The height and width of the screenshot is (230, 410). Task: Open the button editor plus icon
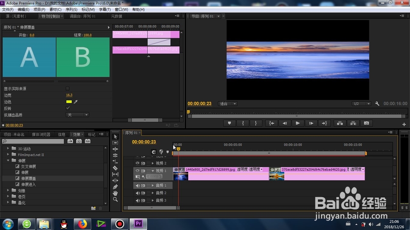click(x=404, y=124)
